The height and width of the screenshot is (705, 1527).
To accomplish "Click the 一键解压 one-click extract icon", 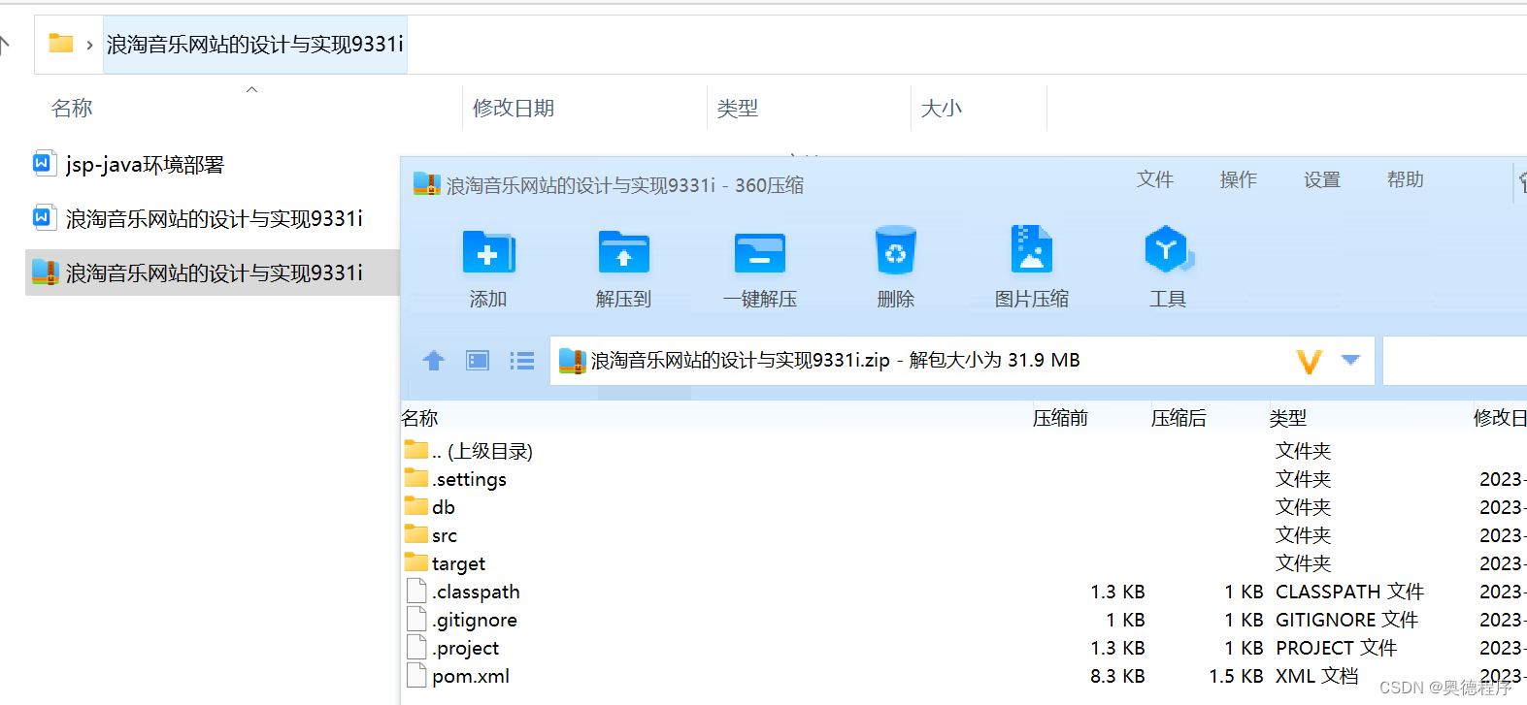I will pos(759,253).
